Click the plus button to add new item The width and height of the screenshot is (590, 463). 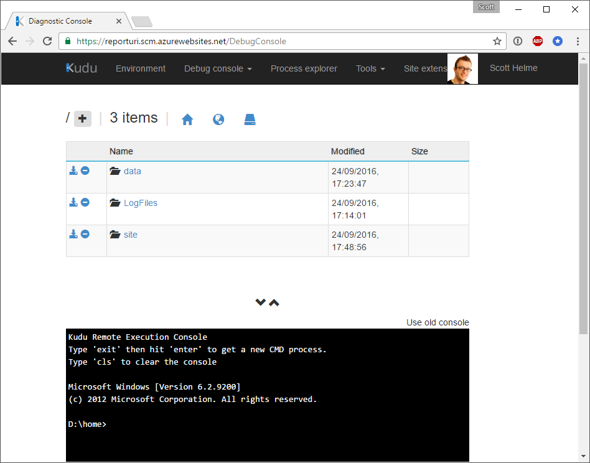point(82,118)
